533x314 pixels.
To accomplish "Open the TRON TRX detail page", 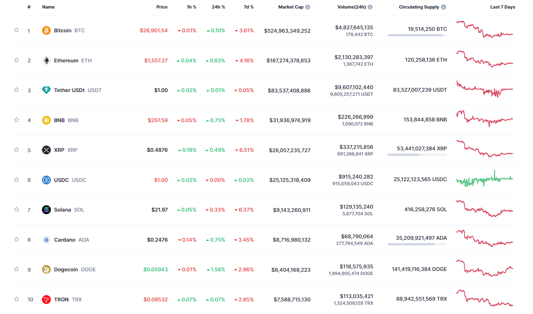I will click(x=68, y=300).
